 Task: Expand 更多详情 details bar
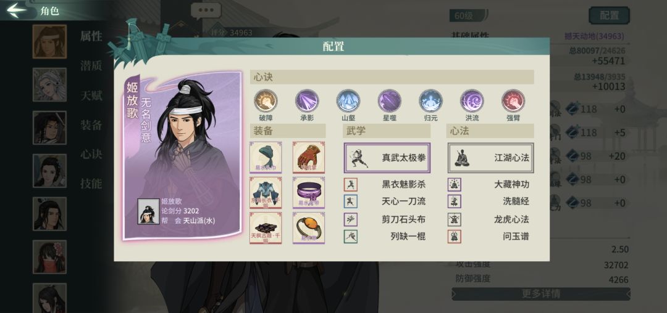(x=540, y=293)
